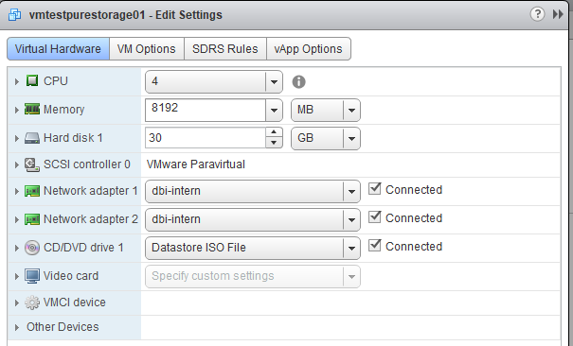Click the Memory value input field

tap(205, 110)
